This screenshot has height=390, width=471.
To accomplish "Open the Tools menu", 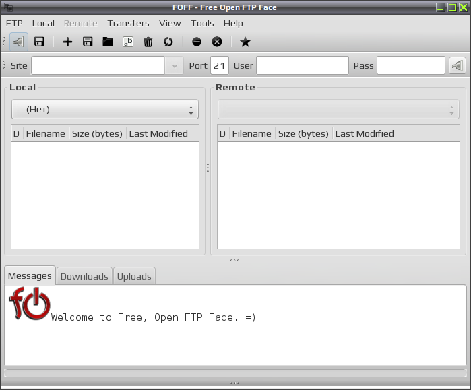I will pos(202,23).
